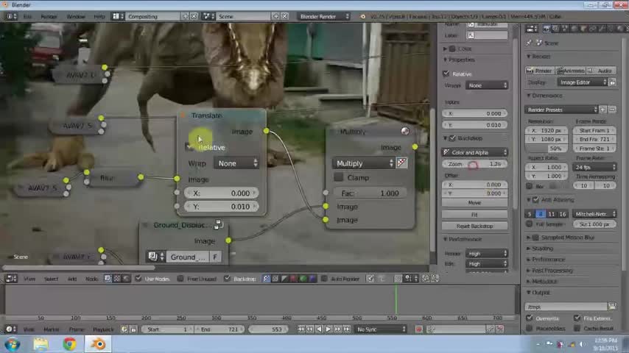This screenshot has width=629, height=353.
Task: Add a render preset with plus icon
Action: (x=603, y=110)
